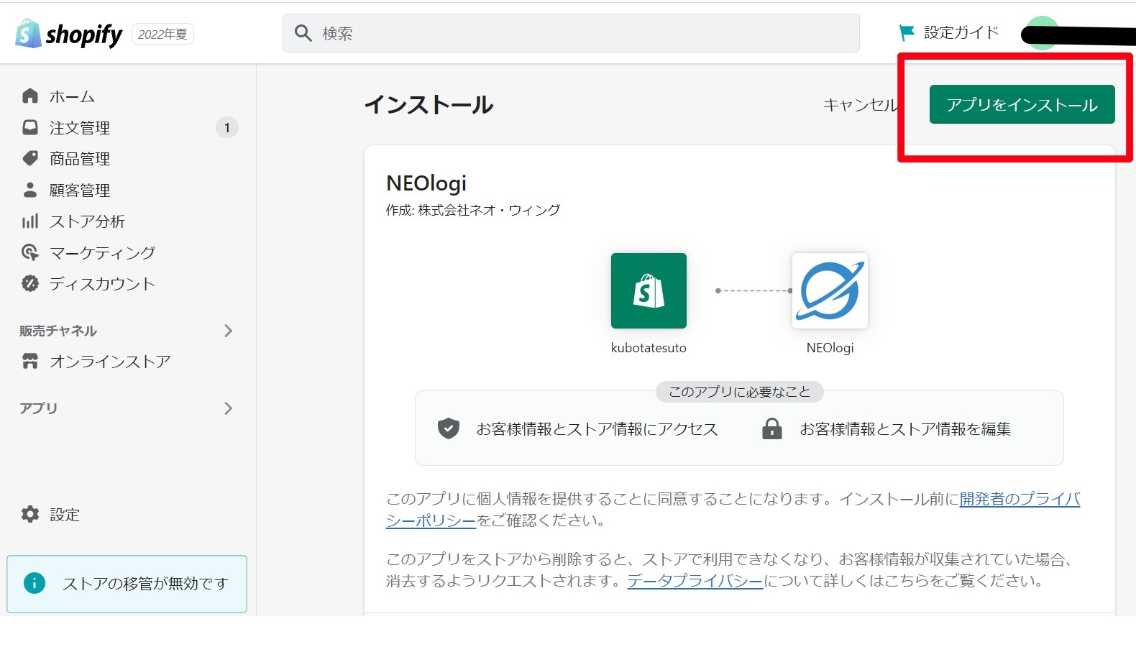Screen dimensions: 1136x647
Task: Click the 販売チャネル section heading
Action: click(58, 331)
